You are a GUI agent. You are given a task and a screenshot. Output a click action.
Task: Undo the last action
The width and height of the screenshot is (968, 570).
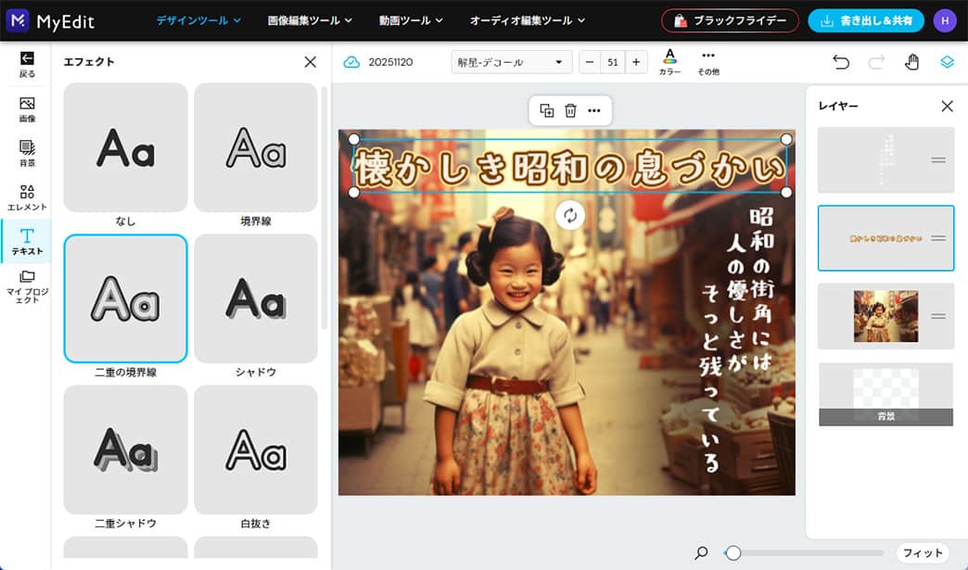pyautogui.click(x=841, y=62)
